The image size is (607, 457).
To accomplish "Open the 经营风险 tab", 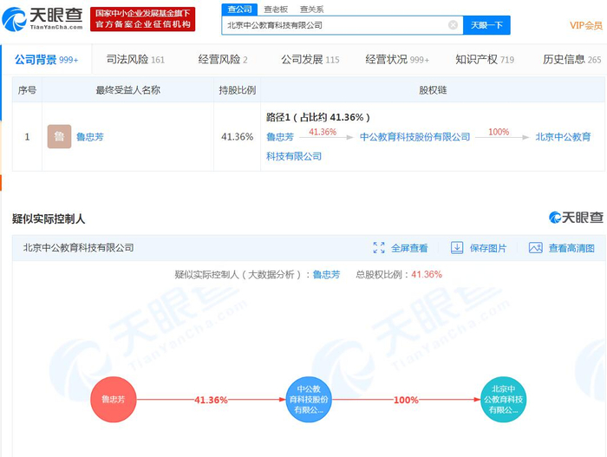I will click(x=223, y=60).
